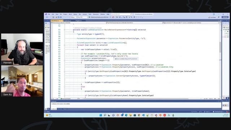Open the Debug configuration dropdown
This screenshot has width=231, height=130.
74,17
